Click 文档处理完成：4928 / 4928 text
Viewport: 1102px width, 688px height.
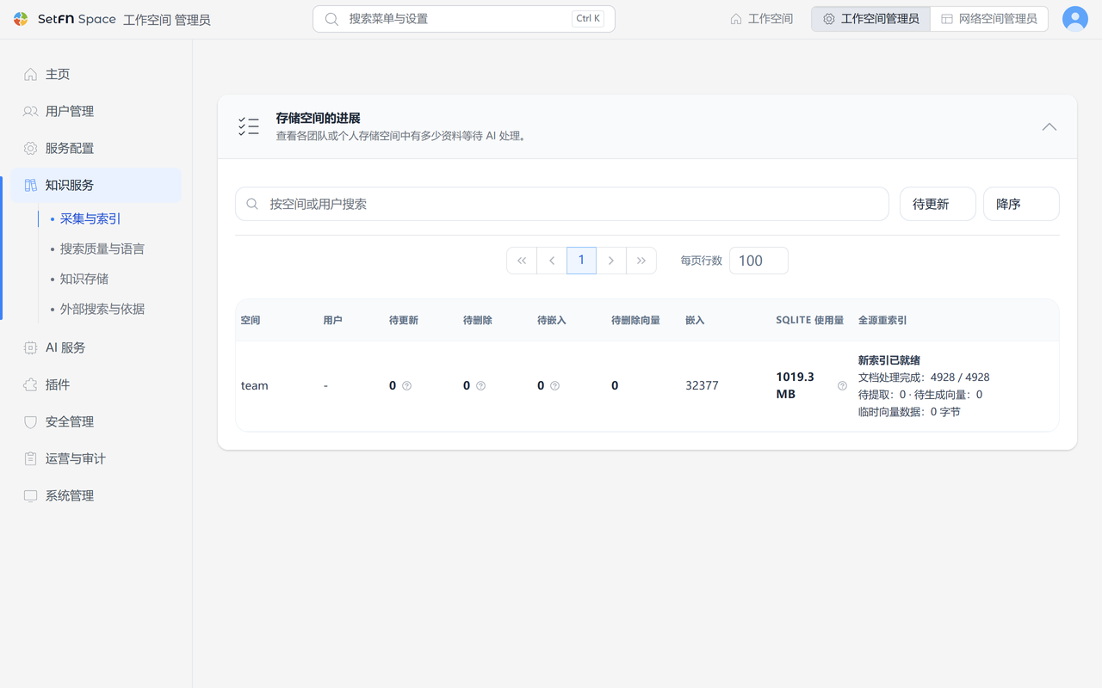pos(924,378)
